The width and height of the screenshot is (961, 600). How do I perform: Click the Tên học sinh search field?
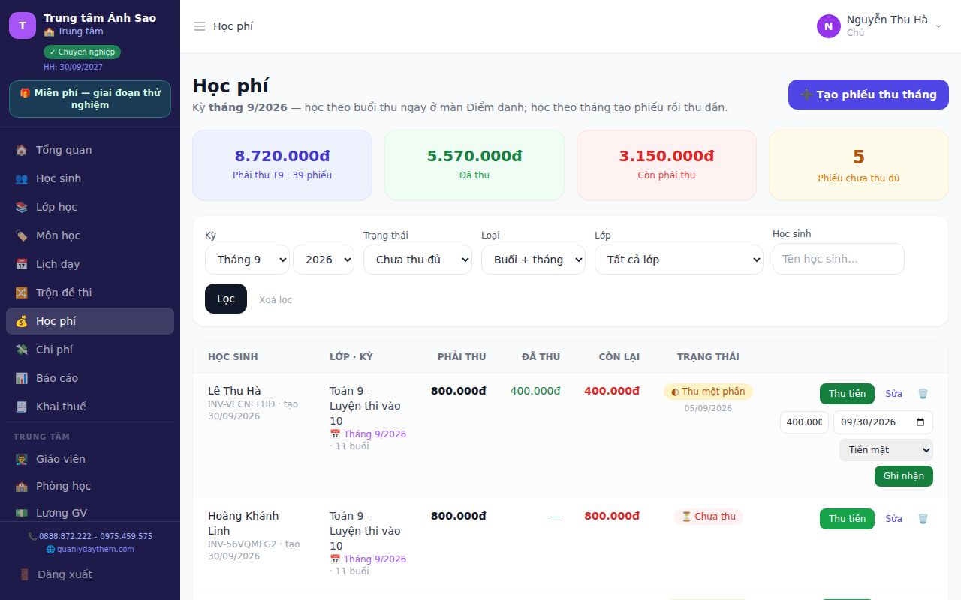839,259
